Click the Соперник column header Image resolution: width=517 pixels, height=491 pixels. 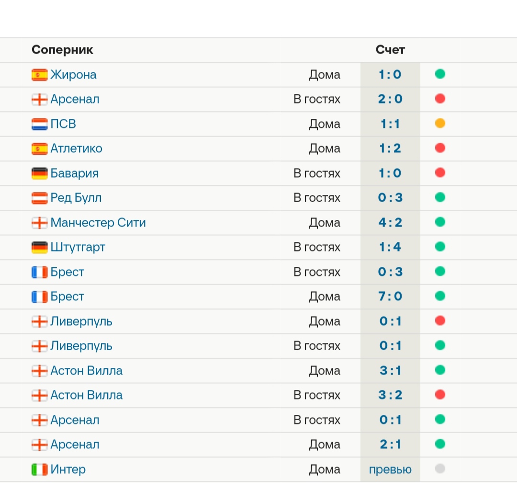[x=62, y=49]
